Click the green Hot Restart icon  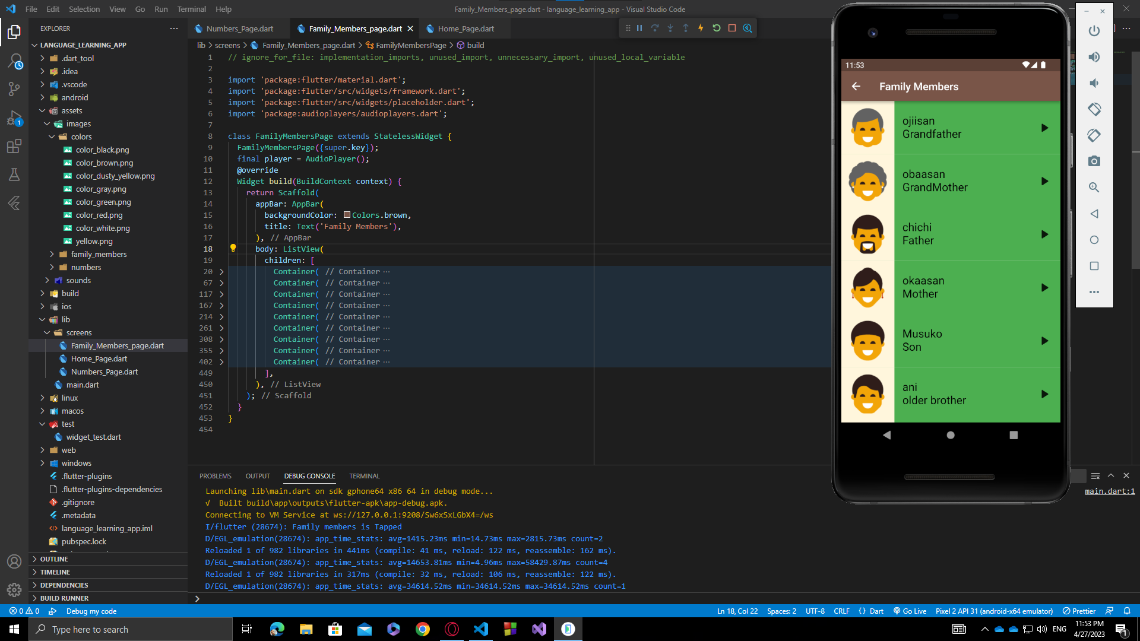click(x=717, y=28)
